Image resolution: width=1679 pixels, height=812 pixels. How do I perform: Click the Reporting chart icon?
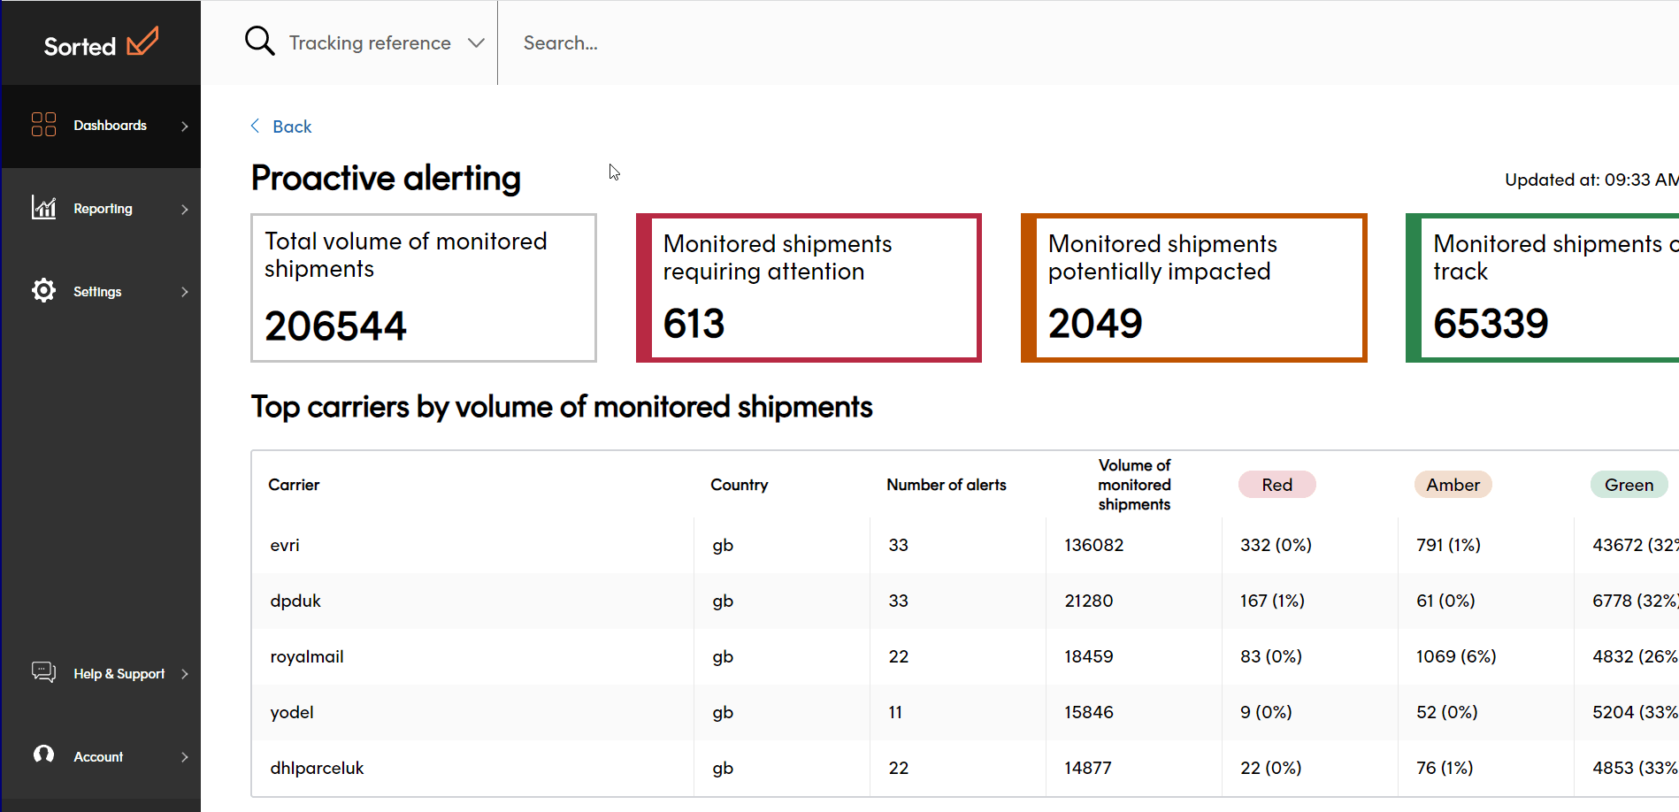tap(43, 208)
